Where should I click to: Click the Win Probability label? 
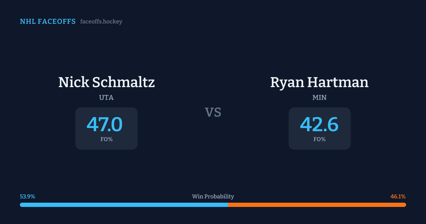213,197
